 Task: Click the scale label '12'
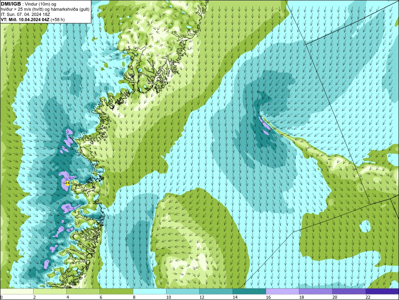(201, 298)
